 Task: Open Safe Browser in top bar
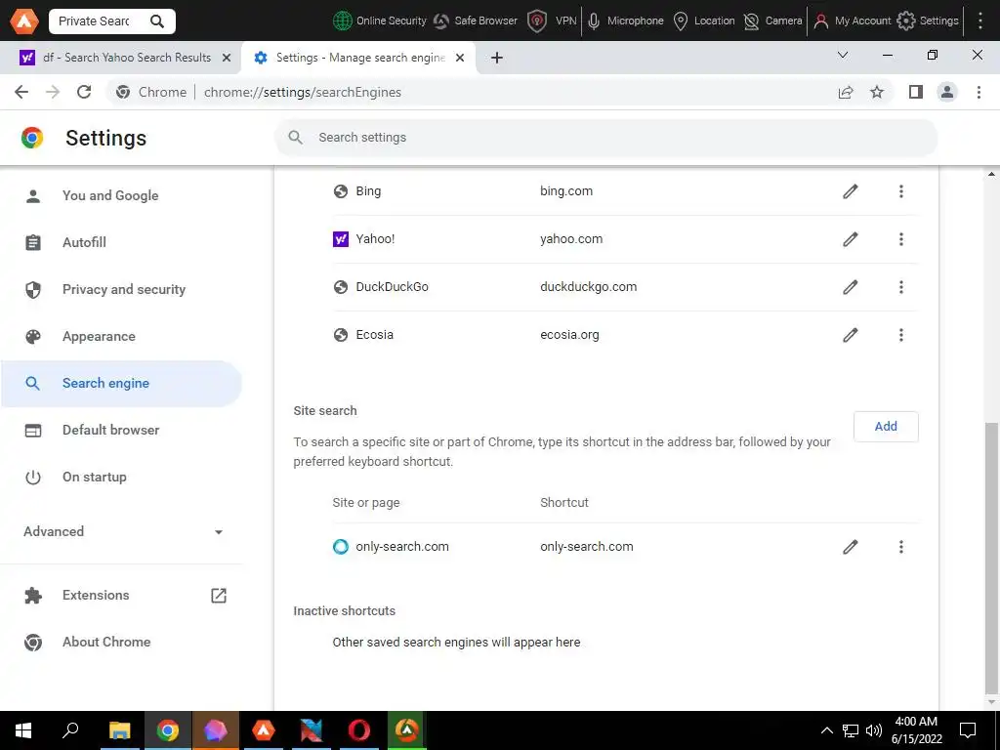(x=476, y=21)
